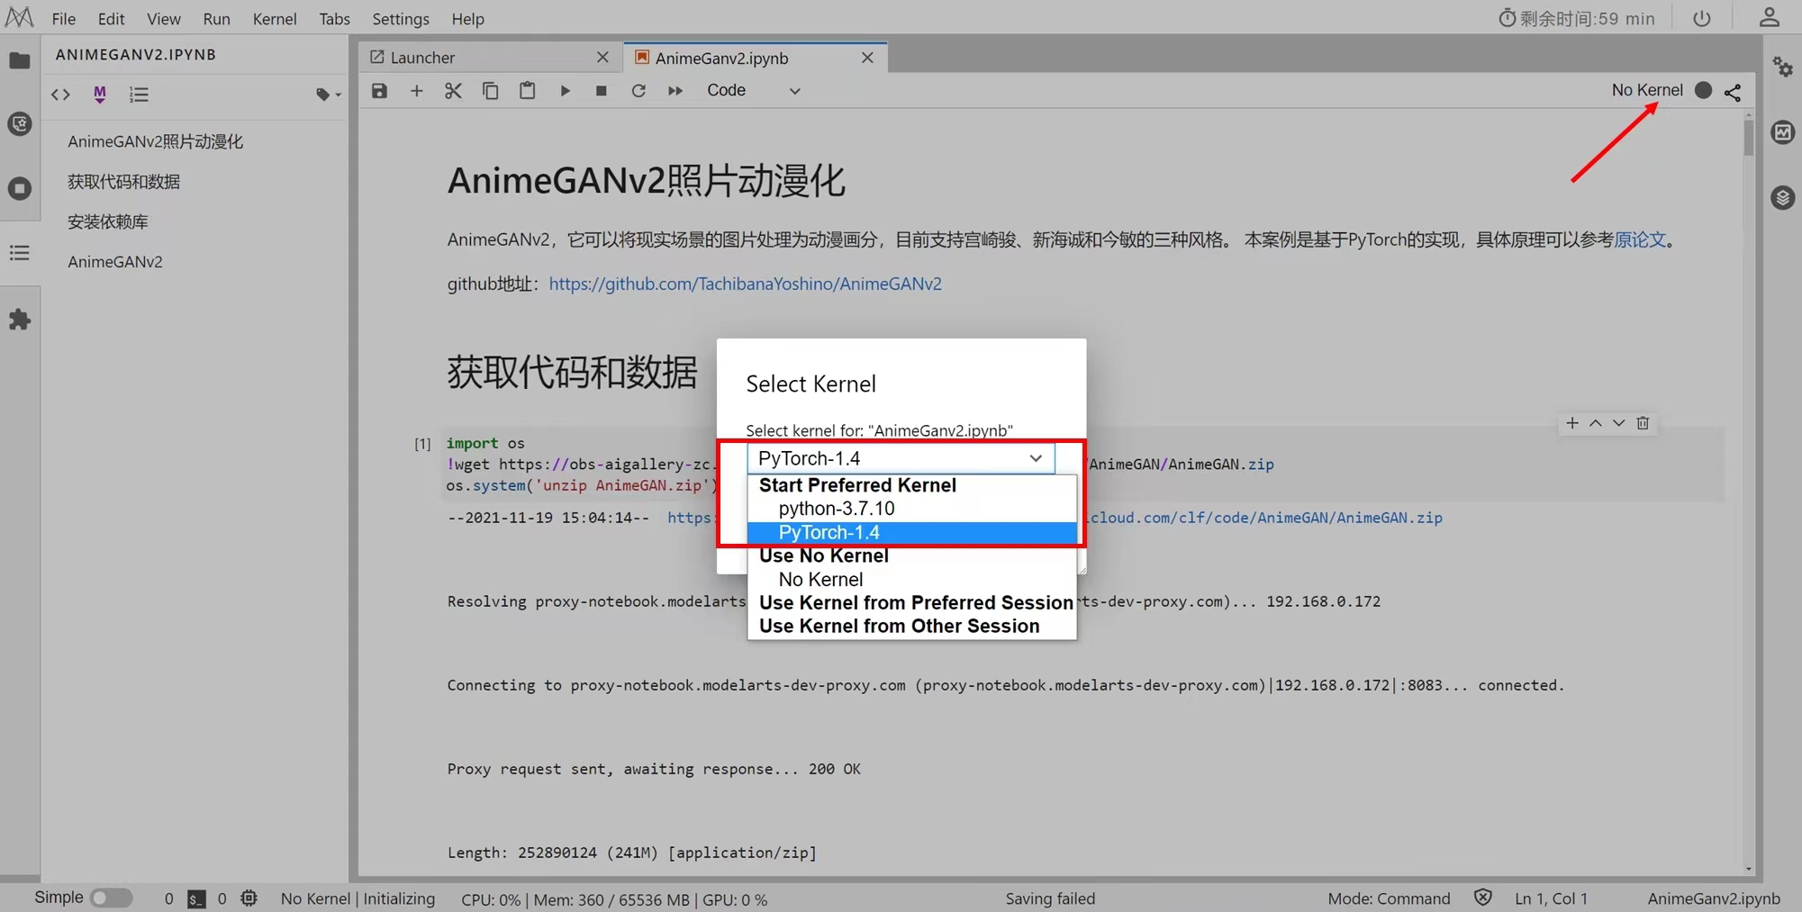The width and height of the screenshot is (1802, 912).
Task: Open terminal panel from status bar
Action: 195,898
